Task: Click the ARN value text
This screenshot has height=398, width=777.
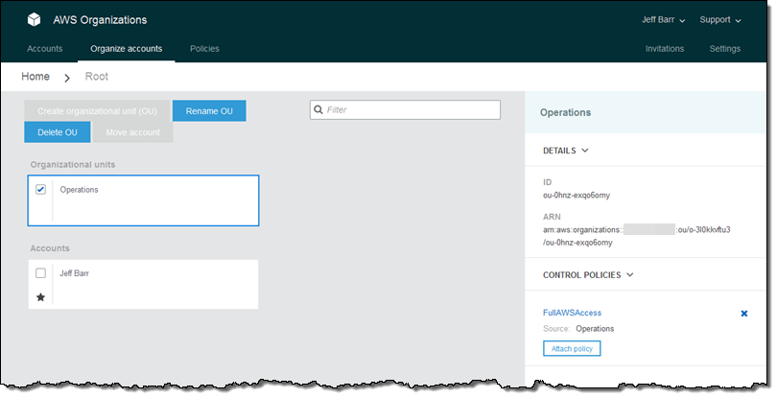Action: coord(636,236)
